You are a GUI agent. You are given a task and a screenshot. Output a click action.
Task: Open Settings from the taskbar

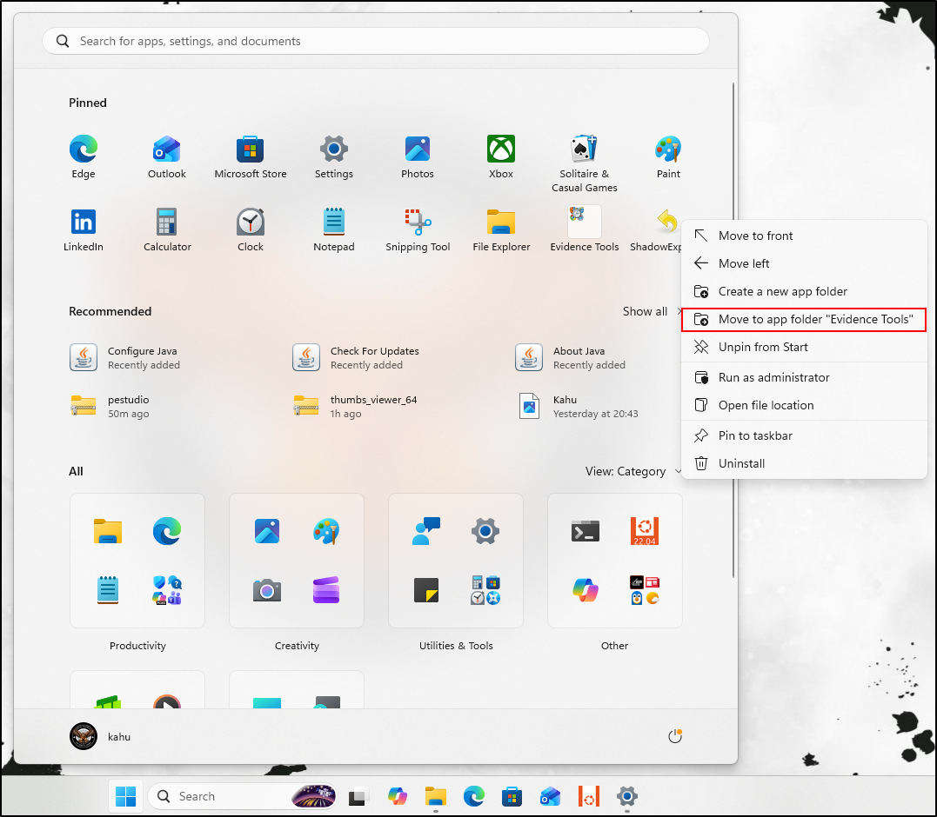coord(627,796)
